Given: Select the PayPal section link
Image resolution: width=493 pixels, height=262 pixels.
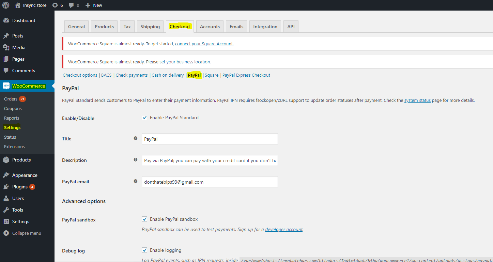Looking at the screenshot, I should 194,75.
